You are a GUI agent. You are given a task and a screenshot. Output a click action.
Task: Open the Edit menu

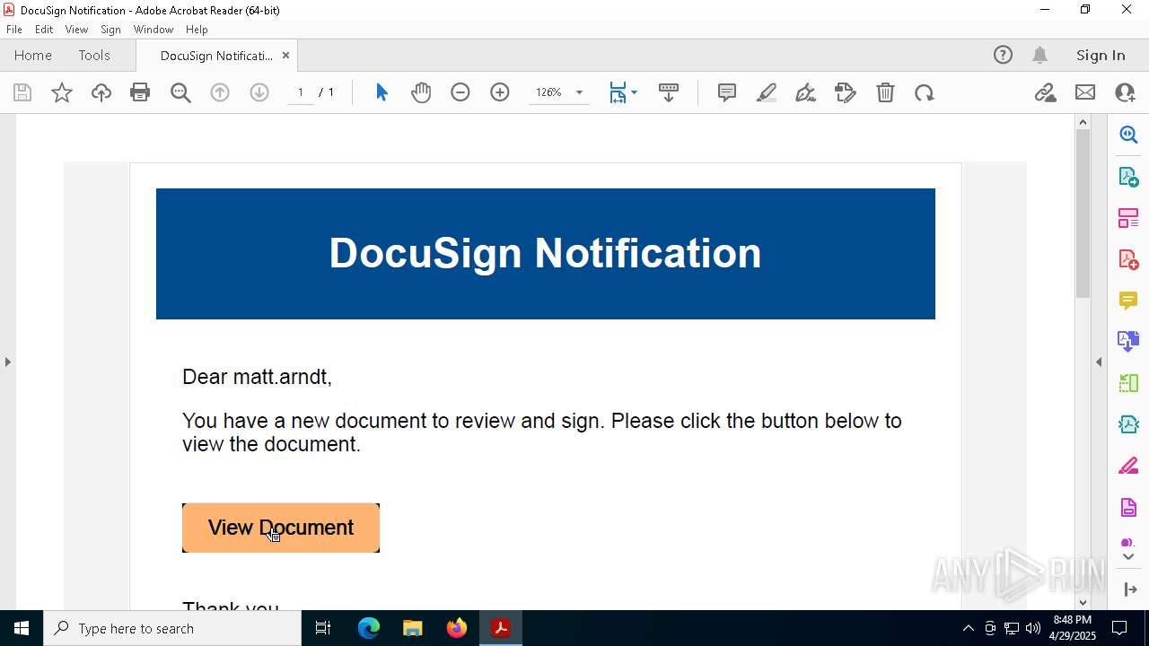coord(44,30)
